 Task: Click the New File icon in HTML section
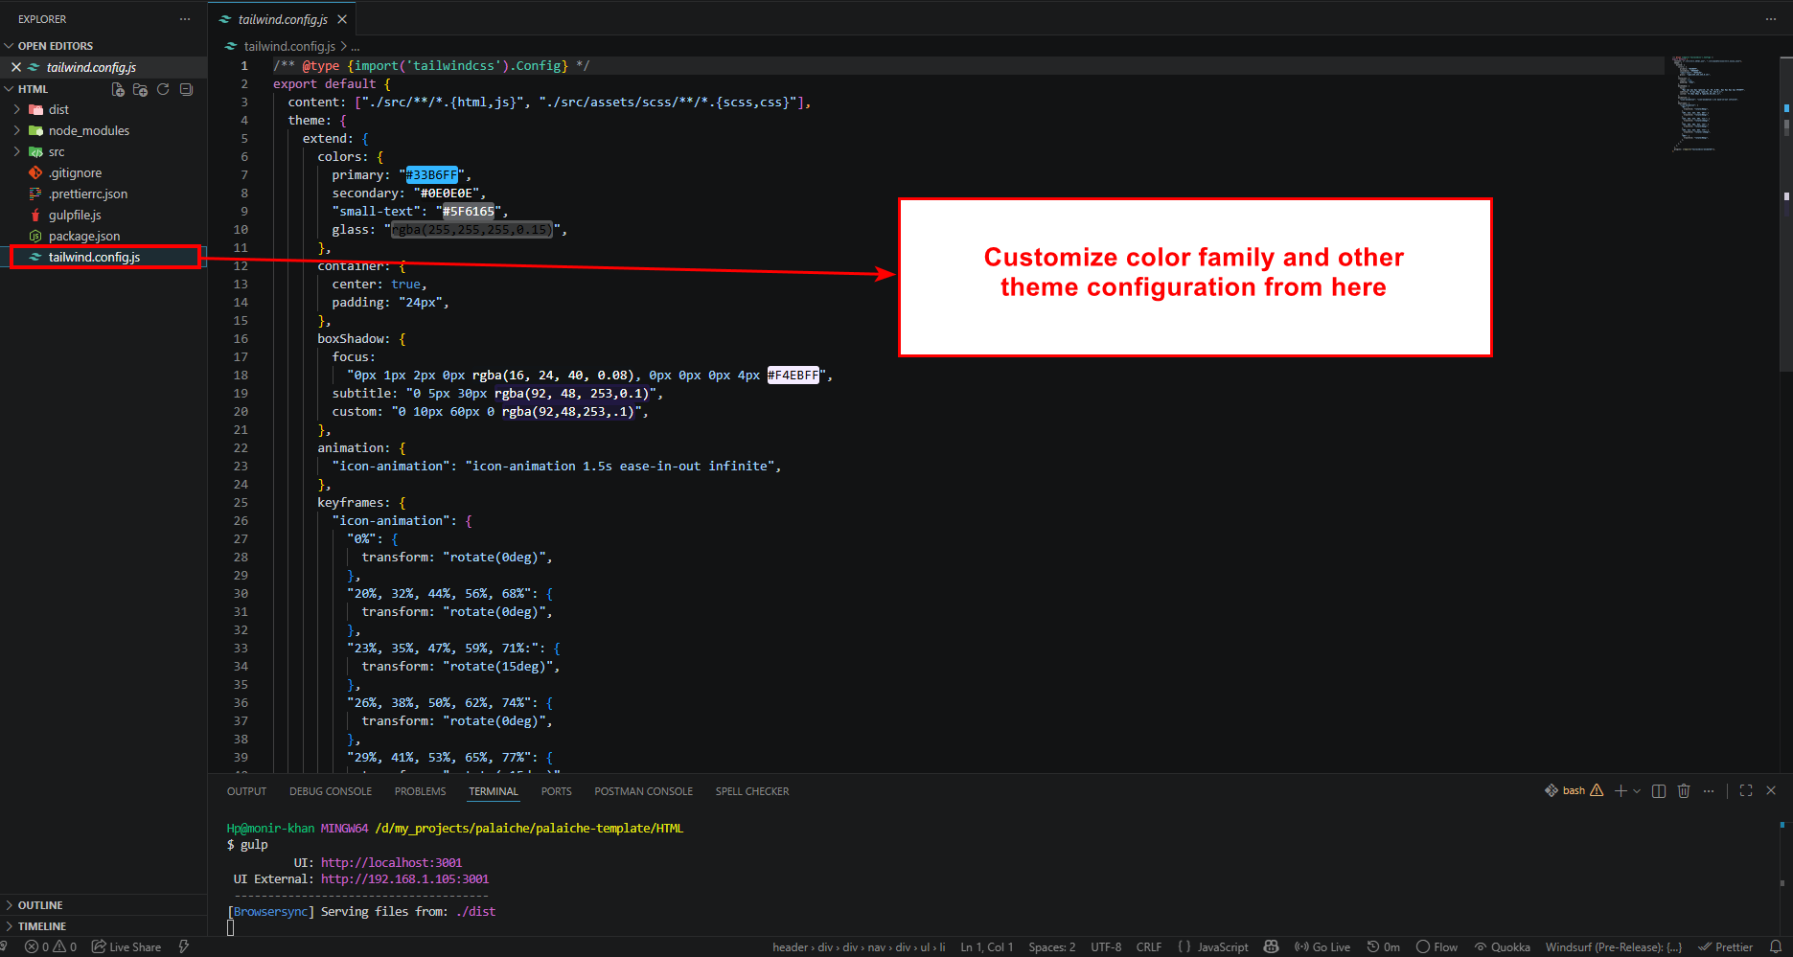coord(118,89)
